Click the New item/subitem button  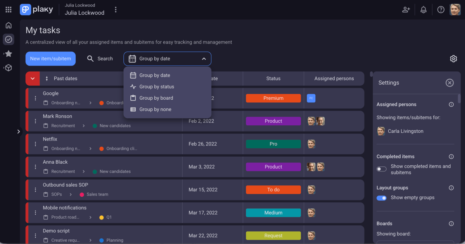[x=50, y=59]
